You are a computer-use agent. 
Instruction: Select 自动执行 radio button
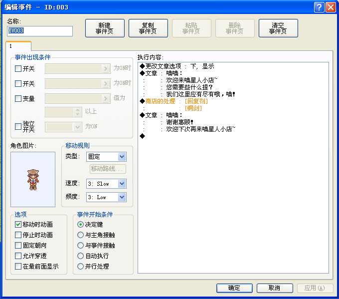pos(80,256)
